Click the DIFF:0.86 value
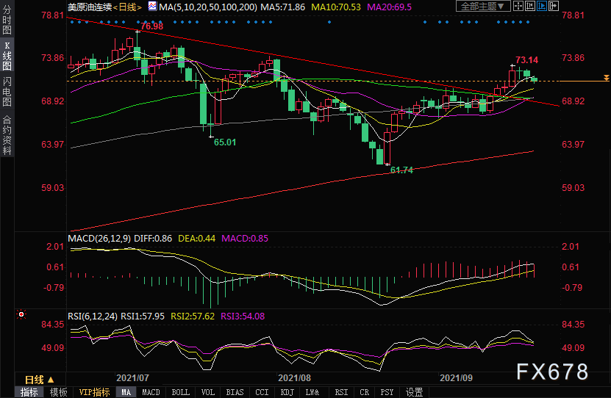This screenshot has width=611, height=398. (x=153, y=239)
